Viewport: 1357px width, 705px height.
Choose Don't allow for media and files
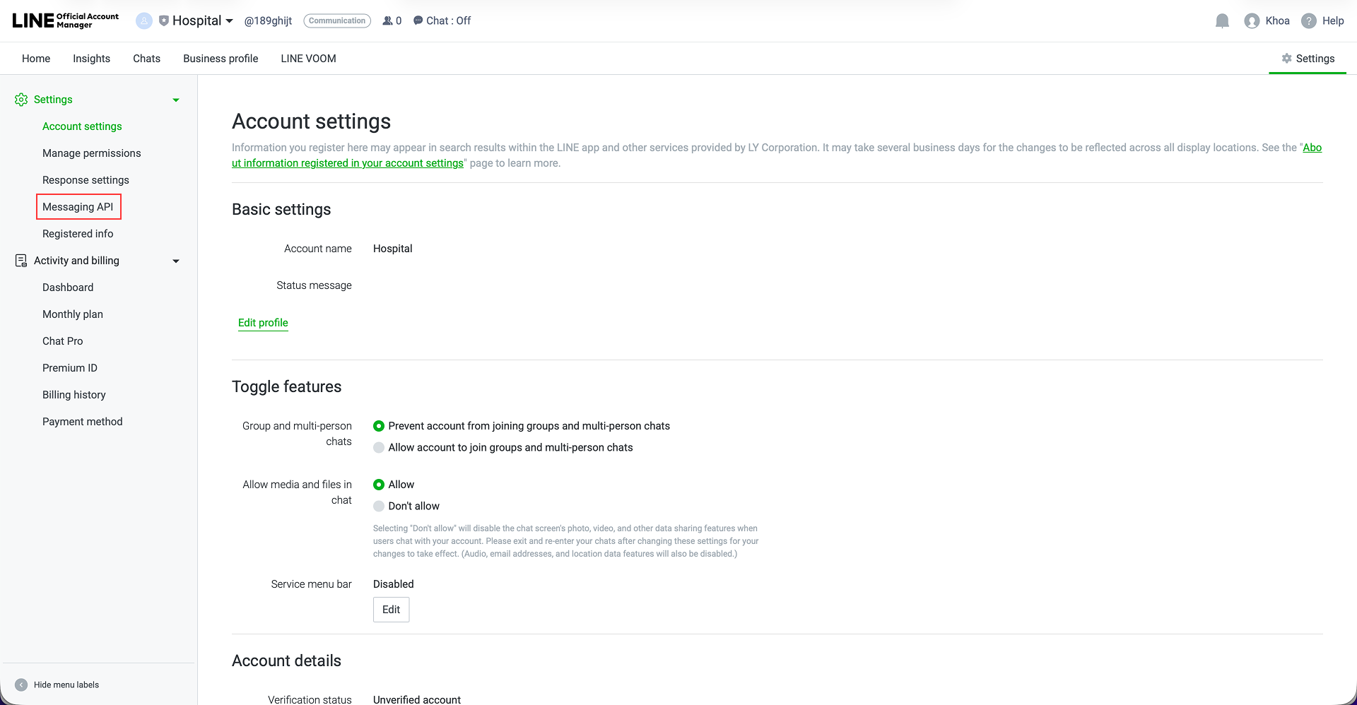pos(379,506)
